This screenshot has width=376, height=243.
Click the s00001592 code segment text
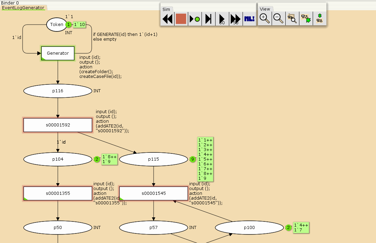pos(113,121)
